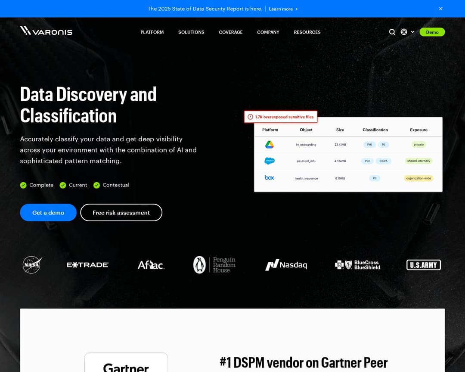
Task: Click the Google Drive platform icon
Action: tap(269, 145)
